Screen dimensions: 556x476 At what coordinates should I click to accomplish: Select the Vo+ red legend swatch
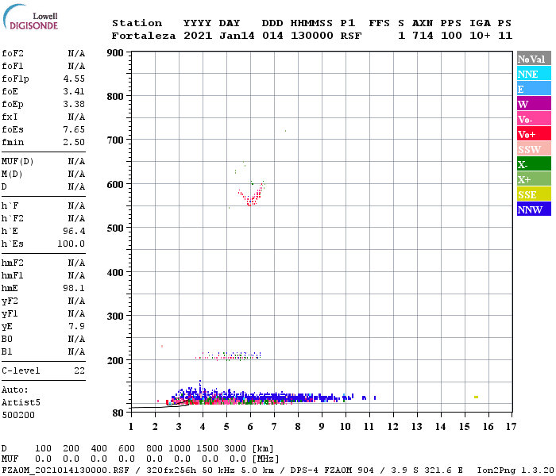pyautogui.click(x=534, y=134)
